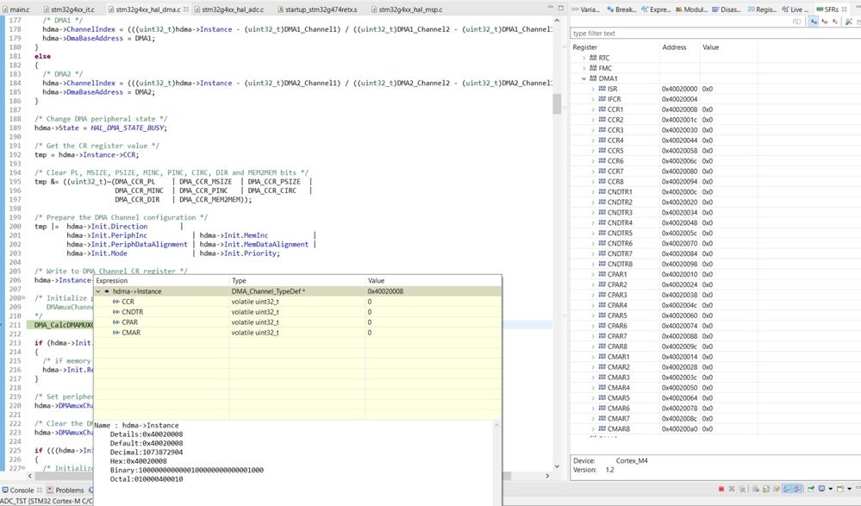Viewport: 861px width, 506px height.
Task: Toggle Scroll Lock in console toolbar
Action: click(766, 489)
